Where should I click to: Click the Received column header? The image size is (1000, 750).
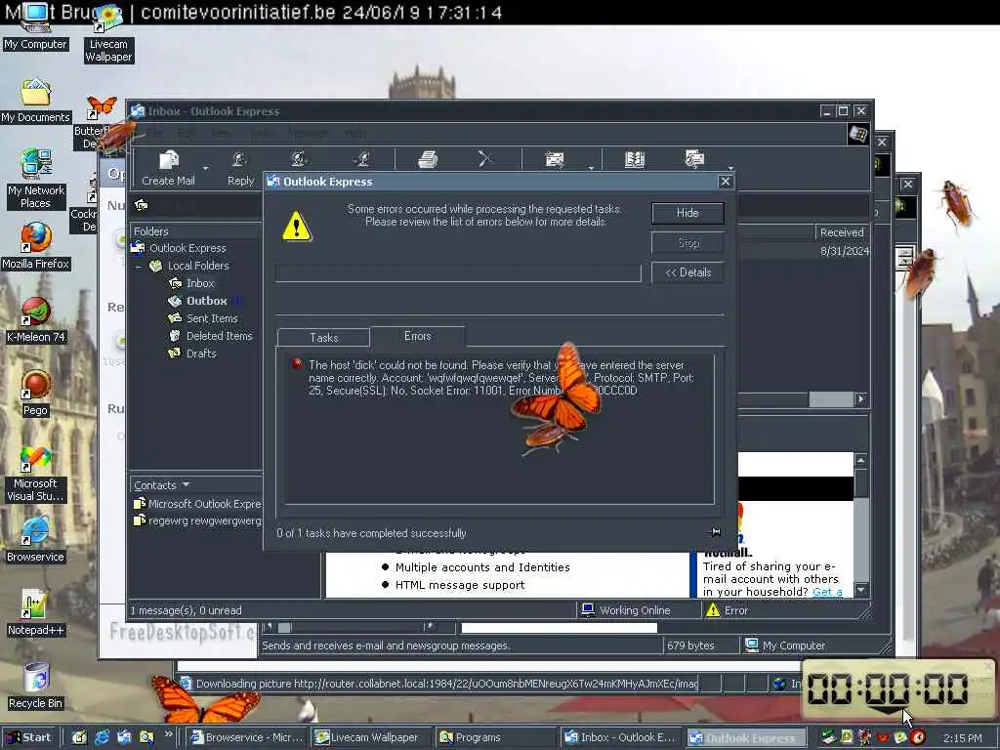tap(842, 232)
